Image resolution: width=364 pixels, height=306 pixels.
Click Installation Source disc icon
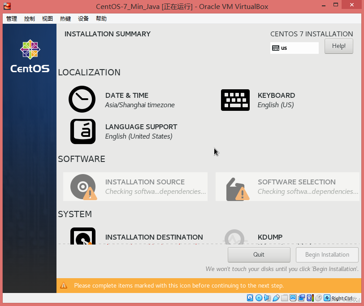coord(83,187)
